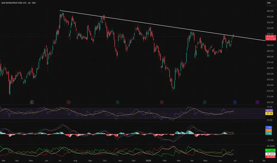Click the ADX 40.0000 scale label
The image size is (277, 163).
(x=270, y=146)
